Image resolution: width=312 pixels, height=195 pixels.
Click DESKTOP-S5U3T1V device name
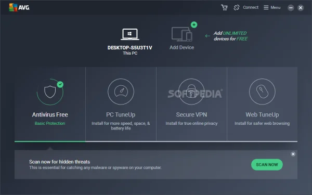click(x=129, y=48)
